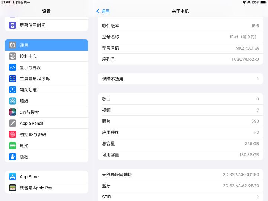Image resolution: width=268 pixels, height=201 pixels.
Task: Open Control Center toggle icon
Action: [13, 56]
